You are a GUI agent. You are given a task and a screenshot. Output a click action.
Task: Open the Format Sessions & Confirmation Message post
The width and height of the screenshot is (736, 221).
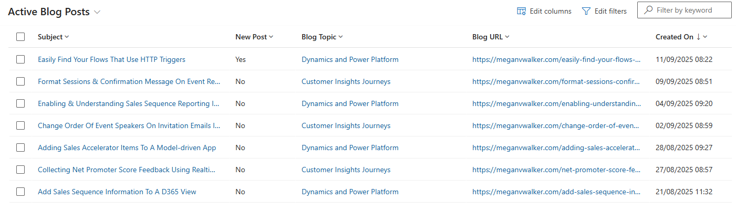pos(129,81)
